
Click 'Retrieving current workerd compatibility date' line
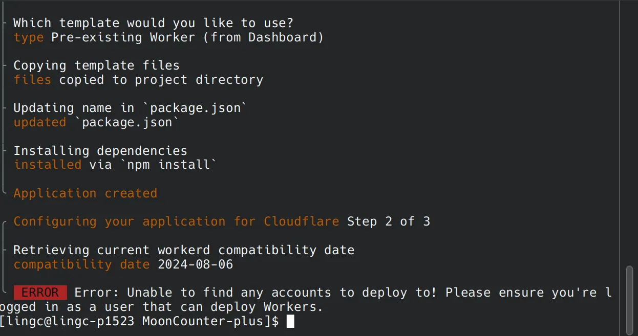pos(184,250)
